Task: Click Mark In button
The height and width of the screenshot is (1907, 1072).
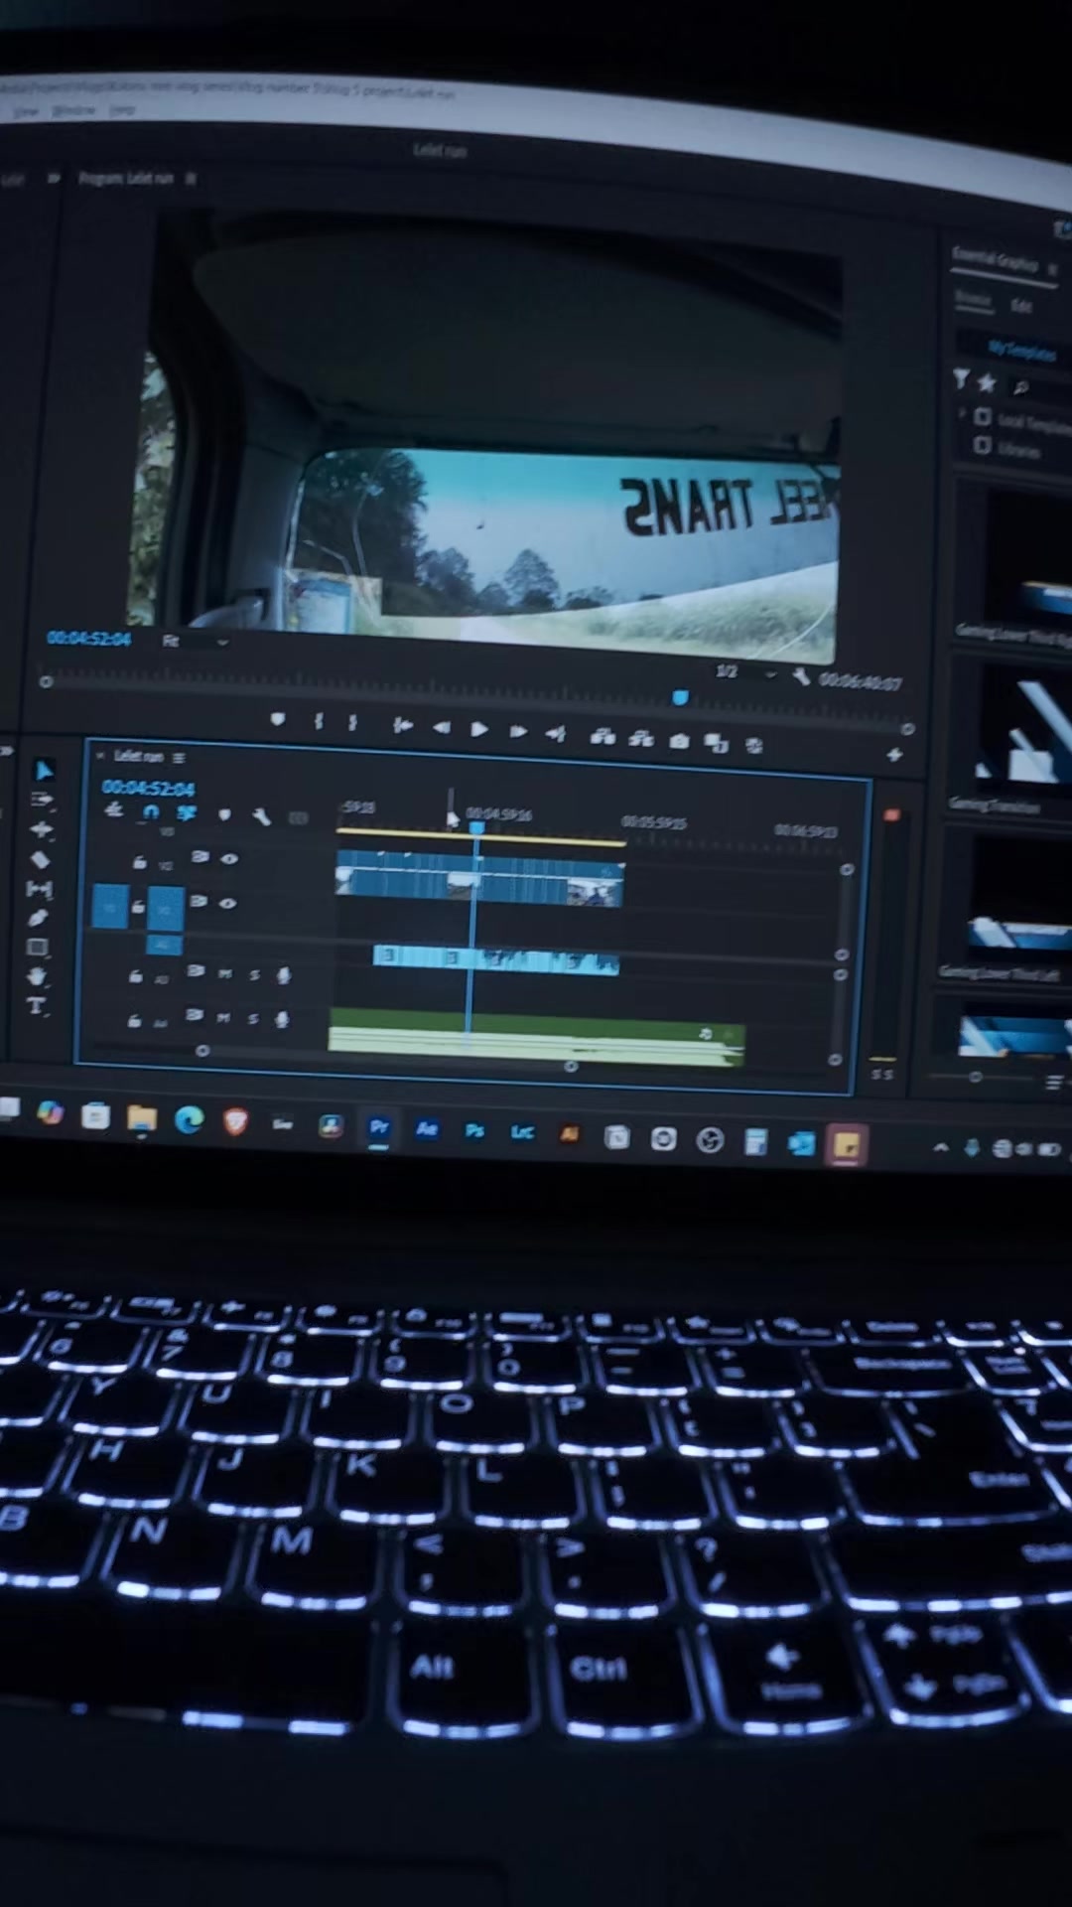Action: (x=319, y=722)
